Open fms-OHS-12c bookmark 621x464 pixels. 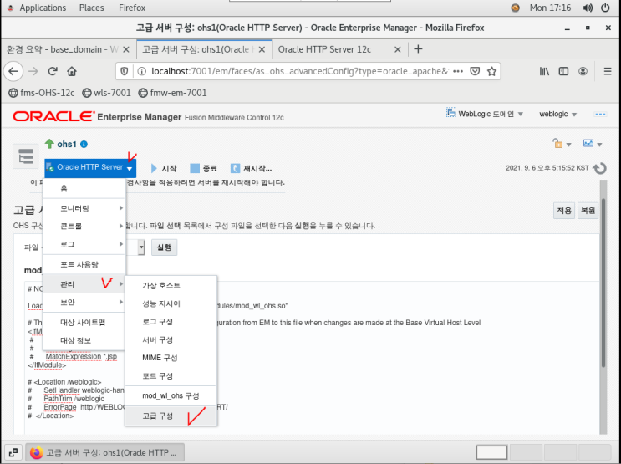coord(42,93)
